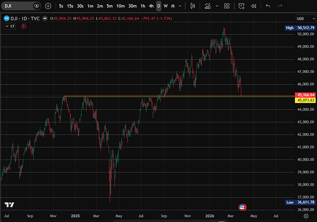This screenshot has height=222, width=317.
Task: Open the timeframe dropdown arrow after M
Action: 180,6
